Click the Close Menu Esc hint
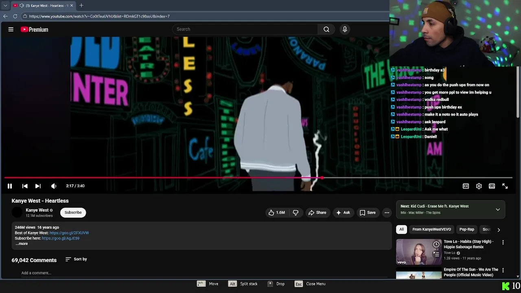Viewport: 521px width, 293px height. click(310, 284)
